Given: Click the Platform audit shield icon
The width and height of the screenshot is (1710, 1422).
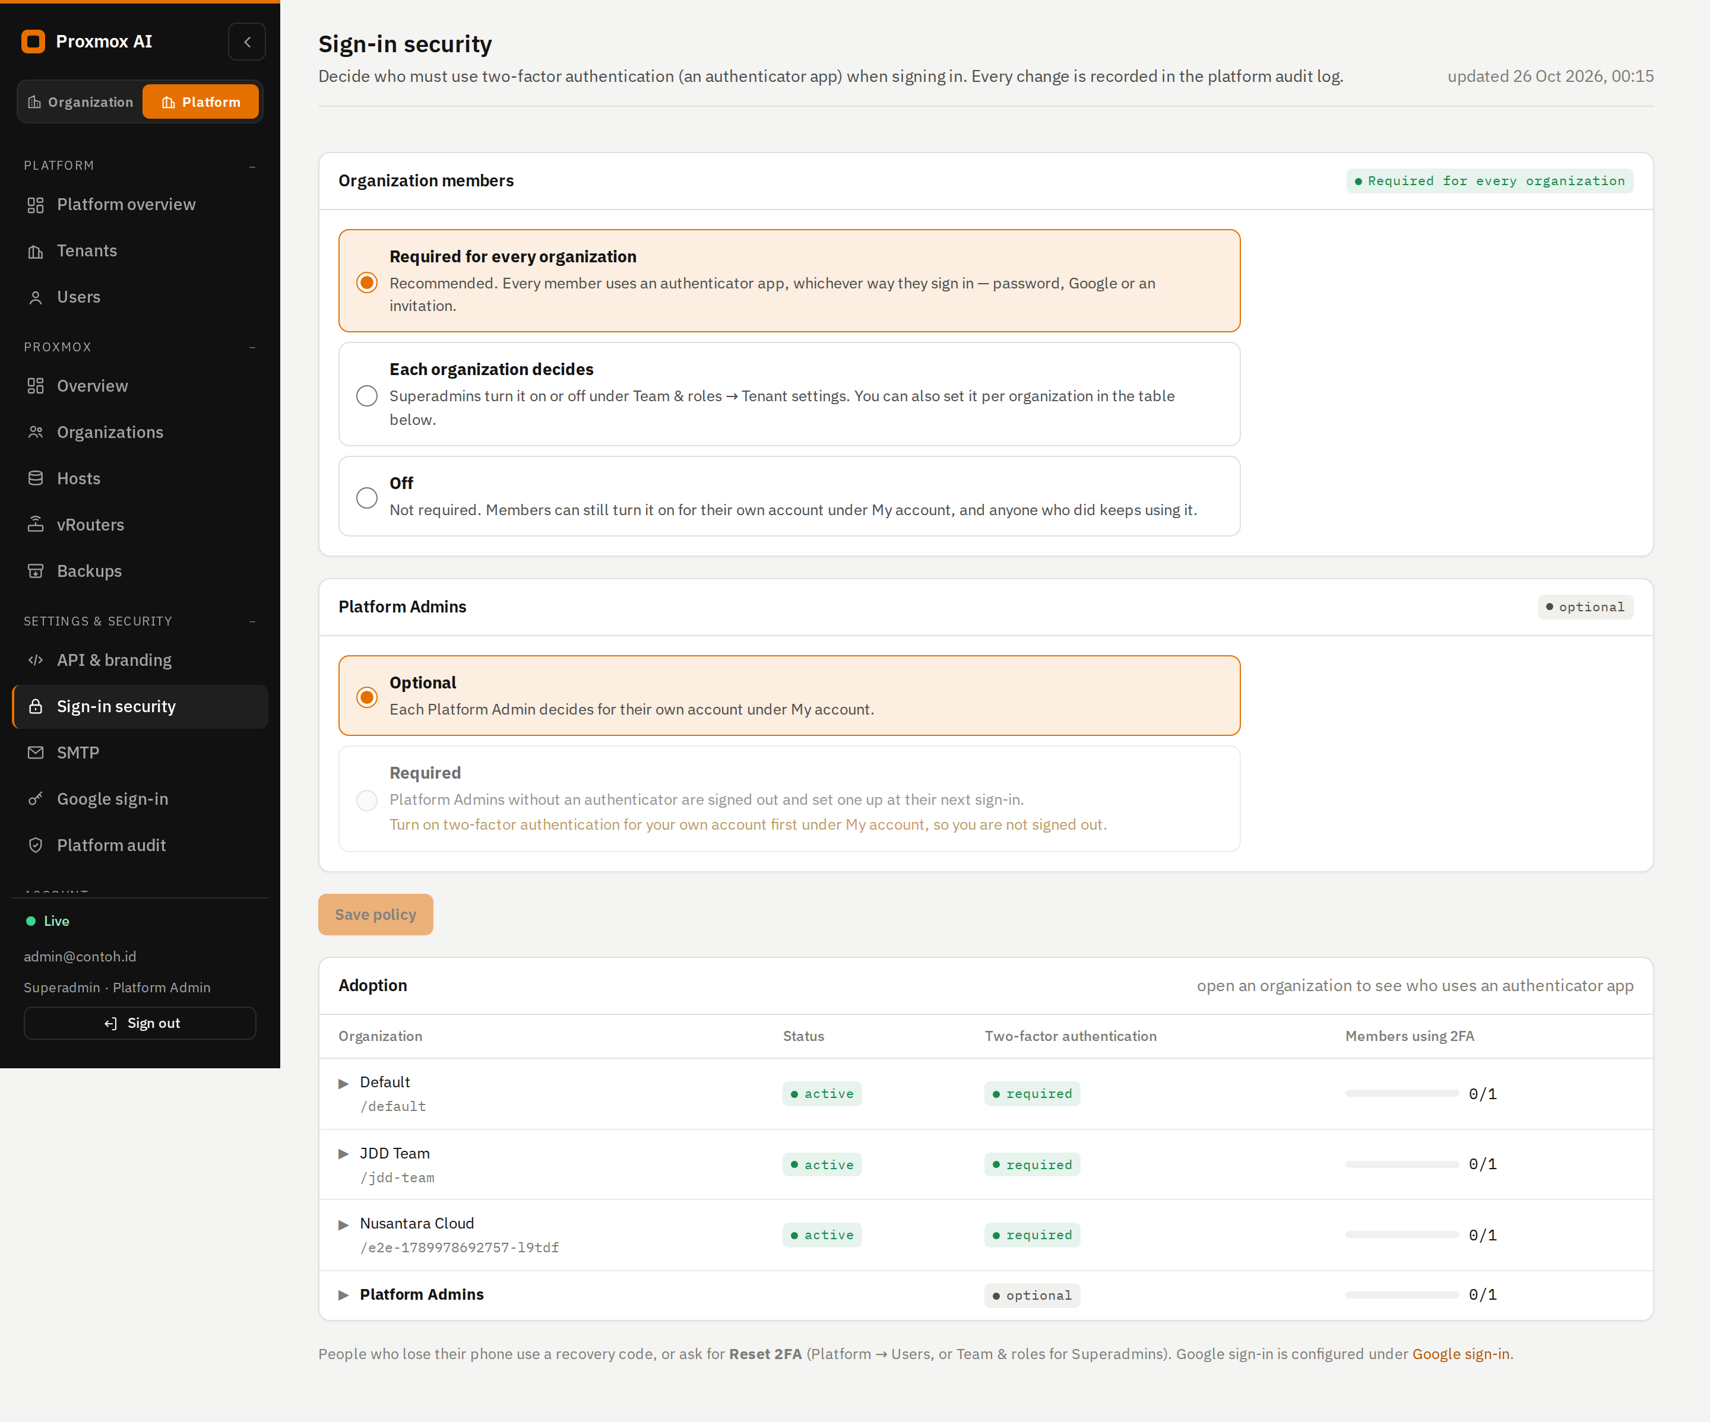Looking at the screenshot, I should [35, 846].
